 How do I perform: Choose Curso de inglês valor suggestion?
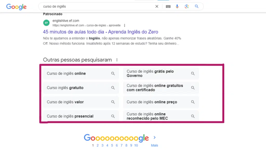81,102
